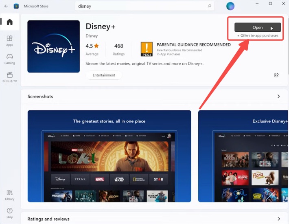Go to Home in the sidebar
Image resolution: width=289 pixels, height=224 pixels.
(10, 22)
